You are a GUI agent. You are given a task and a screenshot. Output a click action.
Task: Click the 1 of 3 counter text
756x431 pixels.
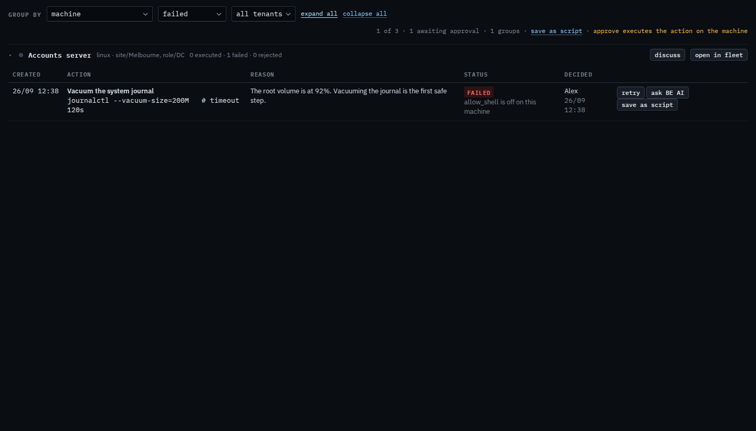tap(387, 31)
